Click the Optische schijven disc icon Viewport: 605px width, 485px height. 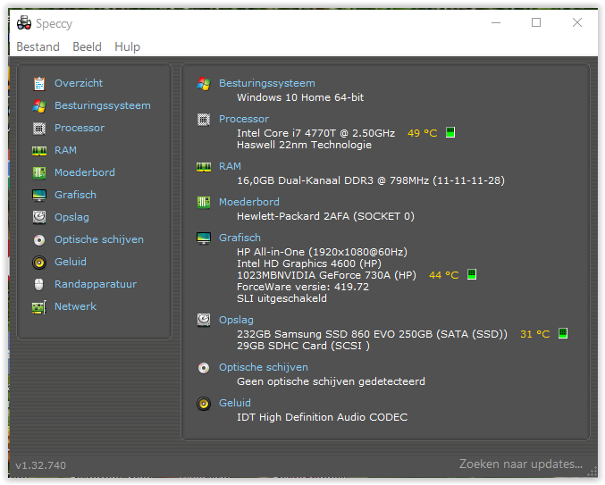[38, 239]
